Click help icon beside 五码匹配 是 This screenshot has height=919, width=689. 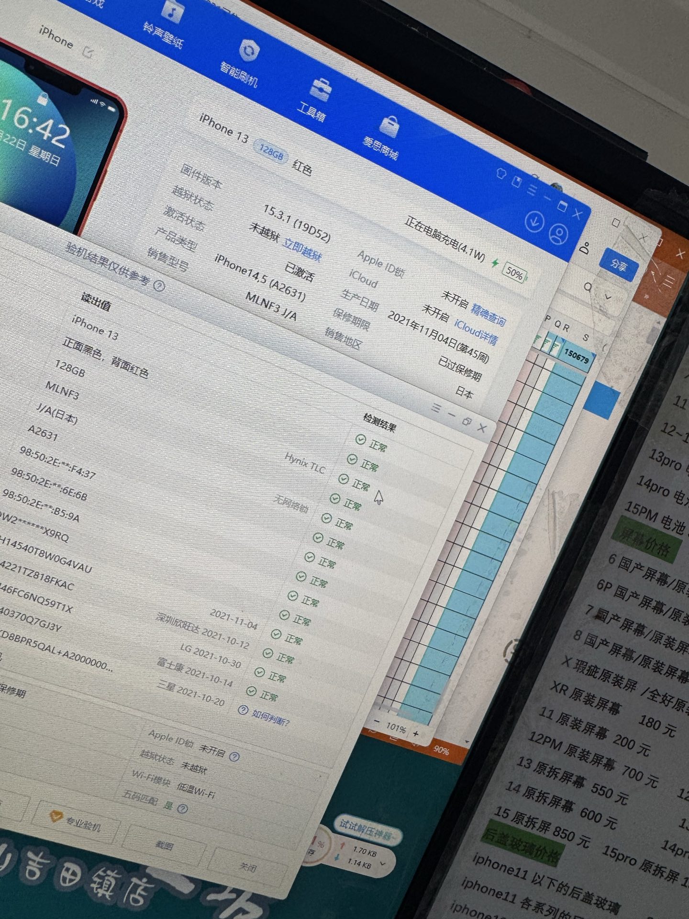click(x=182, y=809)
